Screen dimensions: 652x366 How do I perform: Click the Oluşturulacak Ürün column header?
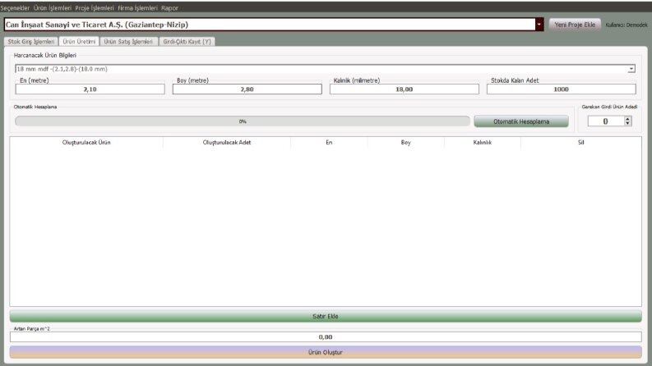click(x=86, y=142)
